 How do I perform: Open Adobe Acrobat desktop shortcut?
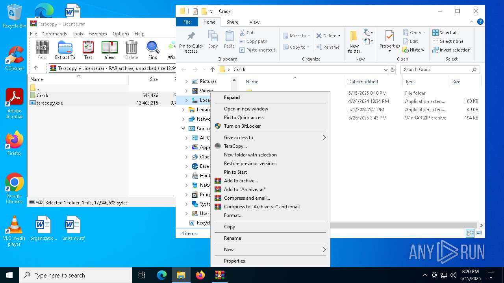[15, 104]
